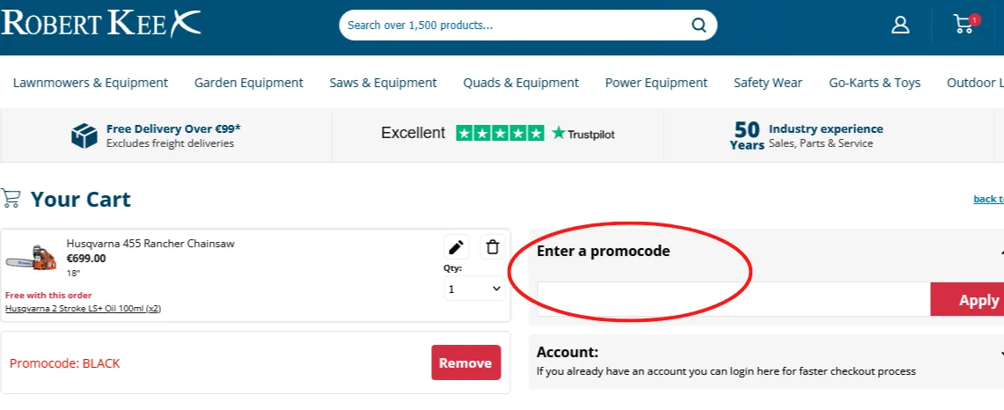Screen dimensions: 1004x410
Task: Click the trash bin delete icon
Action: [x=493, y=247]
